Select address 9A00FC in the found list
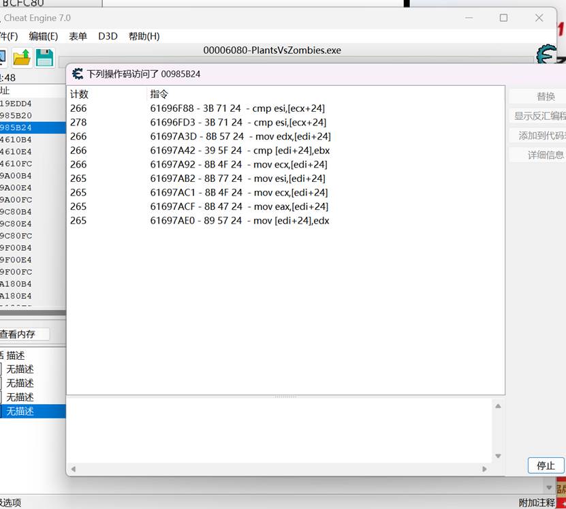 point(33,200)
